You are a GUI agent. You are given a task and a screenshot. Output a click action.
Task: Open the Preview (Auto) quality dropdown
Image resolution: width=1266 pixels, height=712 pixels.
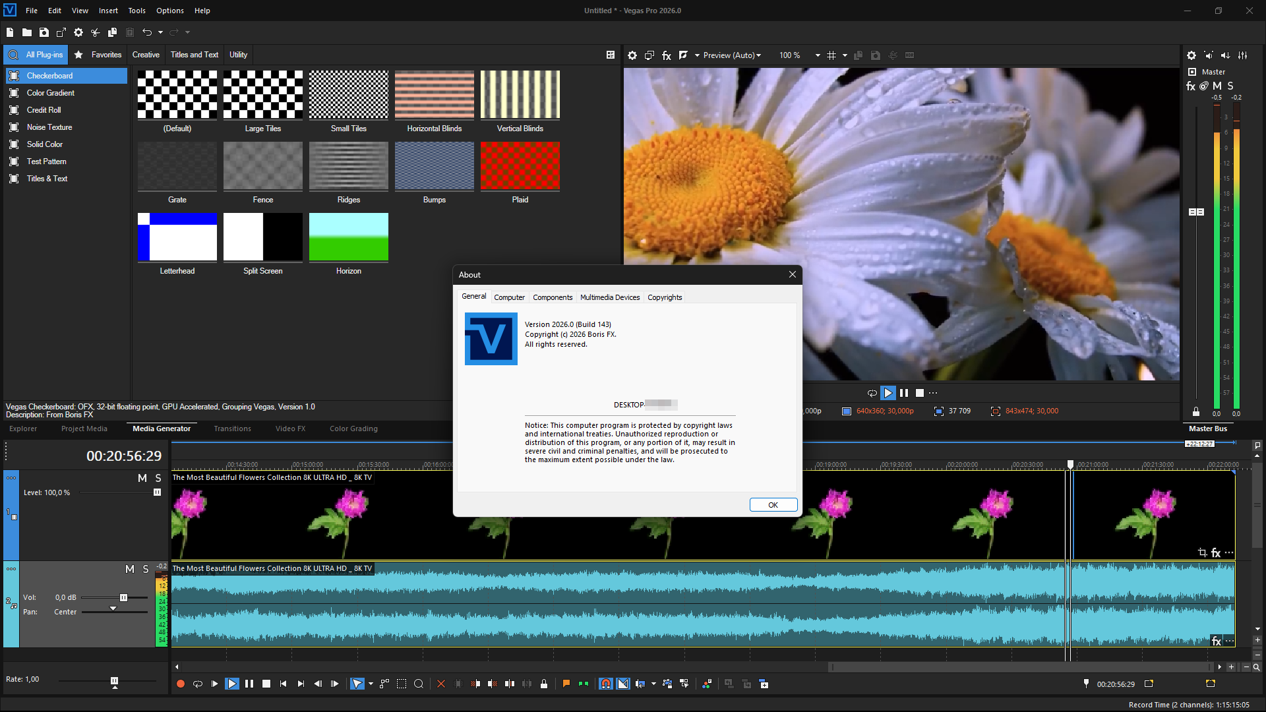click(x=732, y=55)
